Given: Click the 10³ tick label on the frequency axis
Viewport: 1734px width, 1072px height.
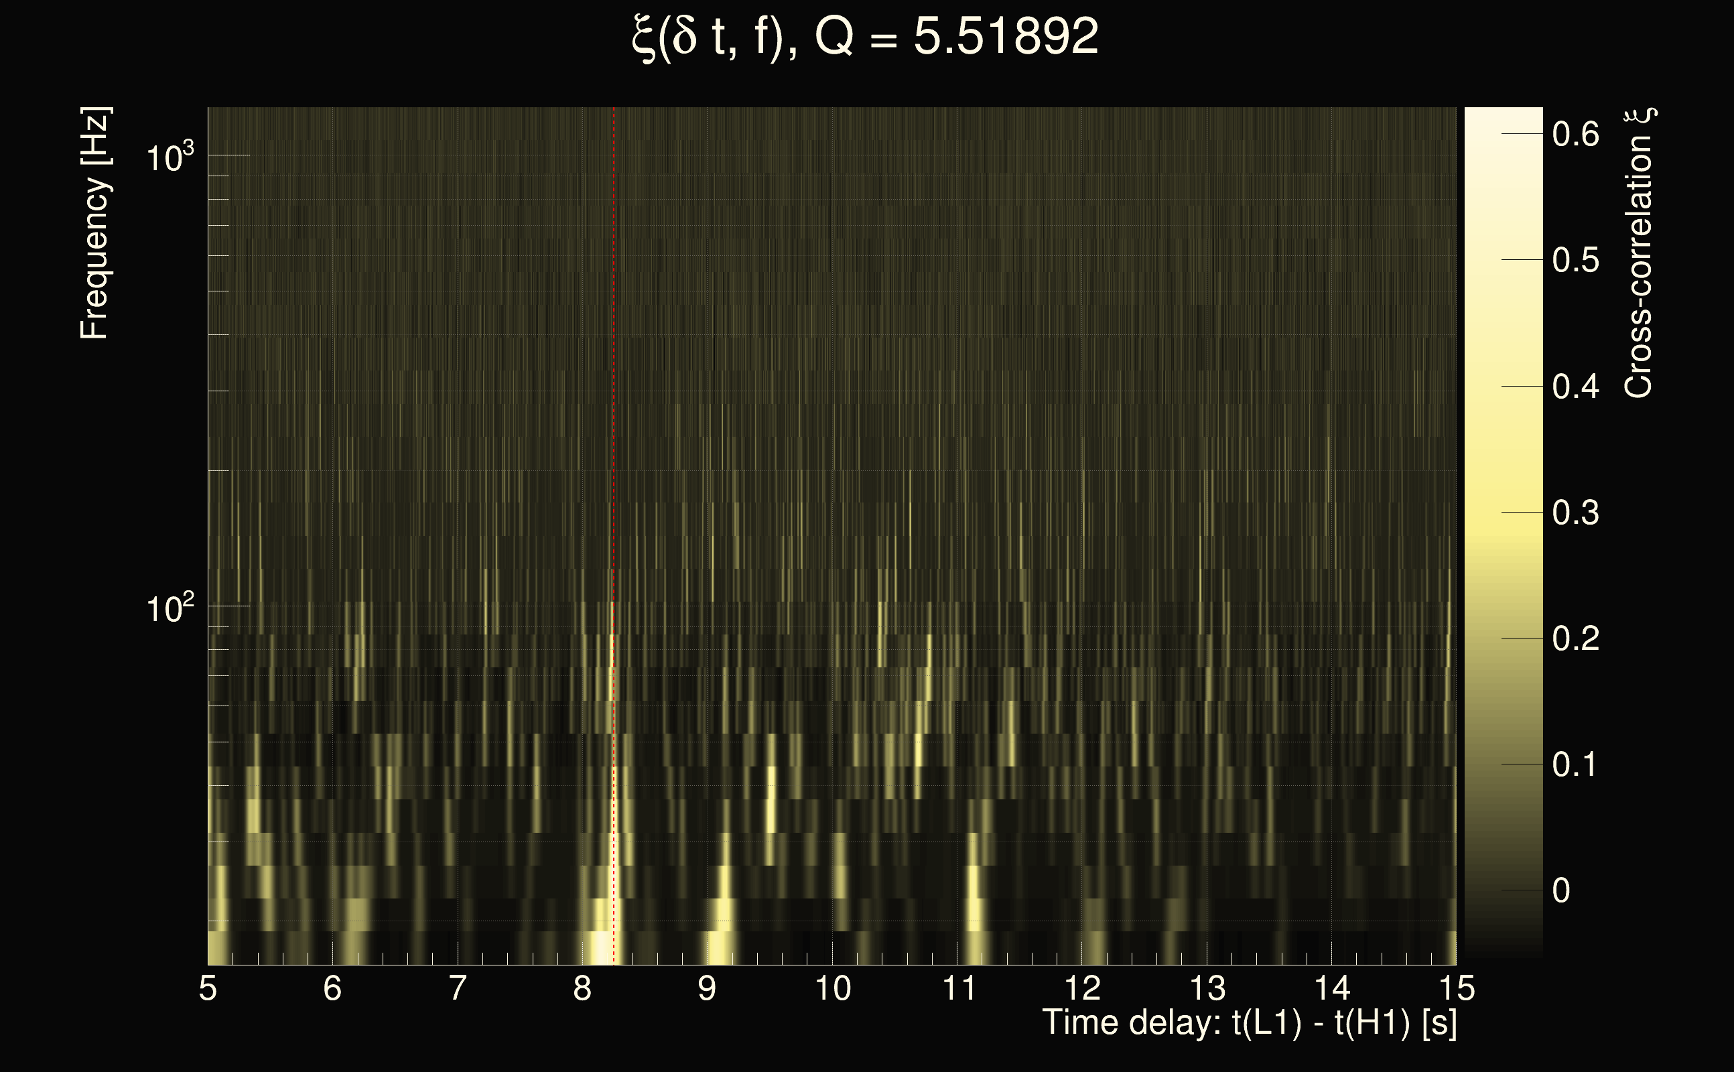Looking at the screenshot, I should (x=170, y=157).
